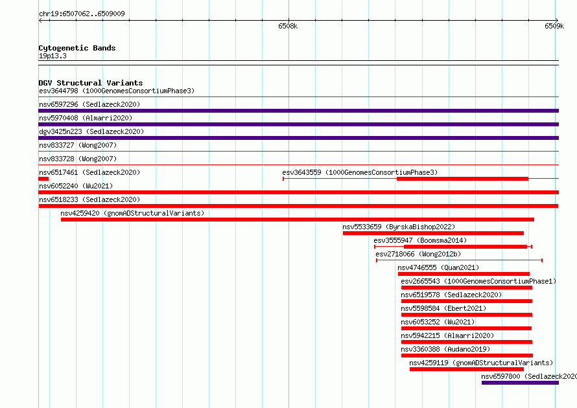Viewport: 577px width, 408px height.
Task: Open variant nsv6053252 (Wu2021) label
Action: click(x=438, y=322)
